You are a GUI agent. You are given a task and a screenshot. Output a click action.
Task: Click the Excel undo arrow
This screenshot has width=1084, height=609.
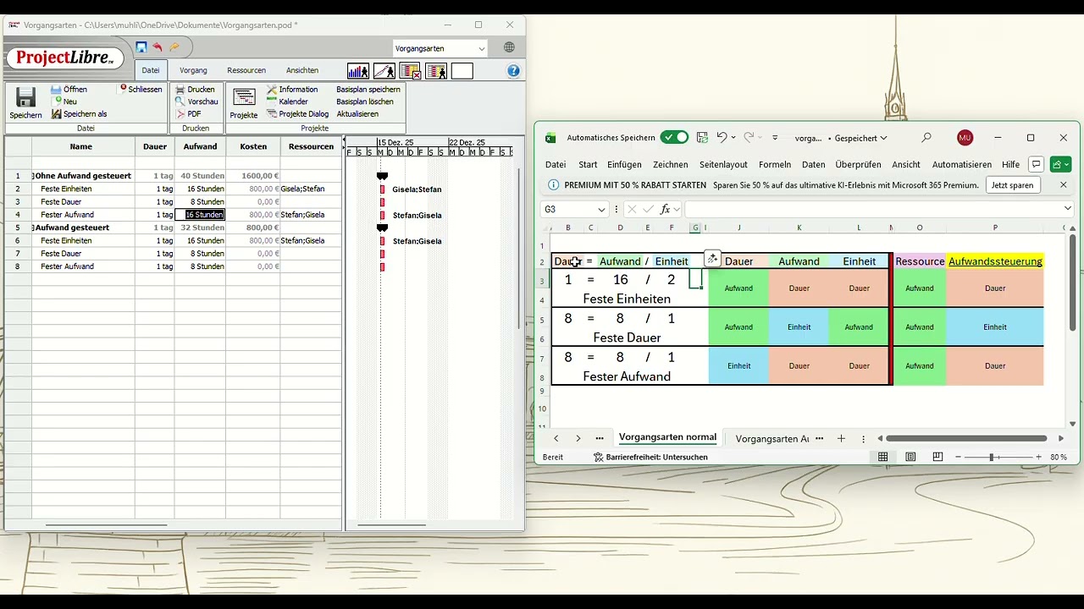[721, 137]
